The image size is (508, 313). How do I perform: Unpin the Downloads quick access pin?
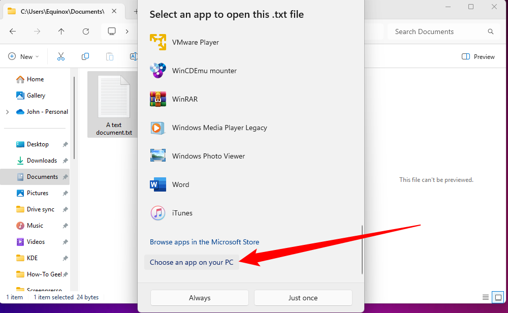[x=65, y=161]
